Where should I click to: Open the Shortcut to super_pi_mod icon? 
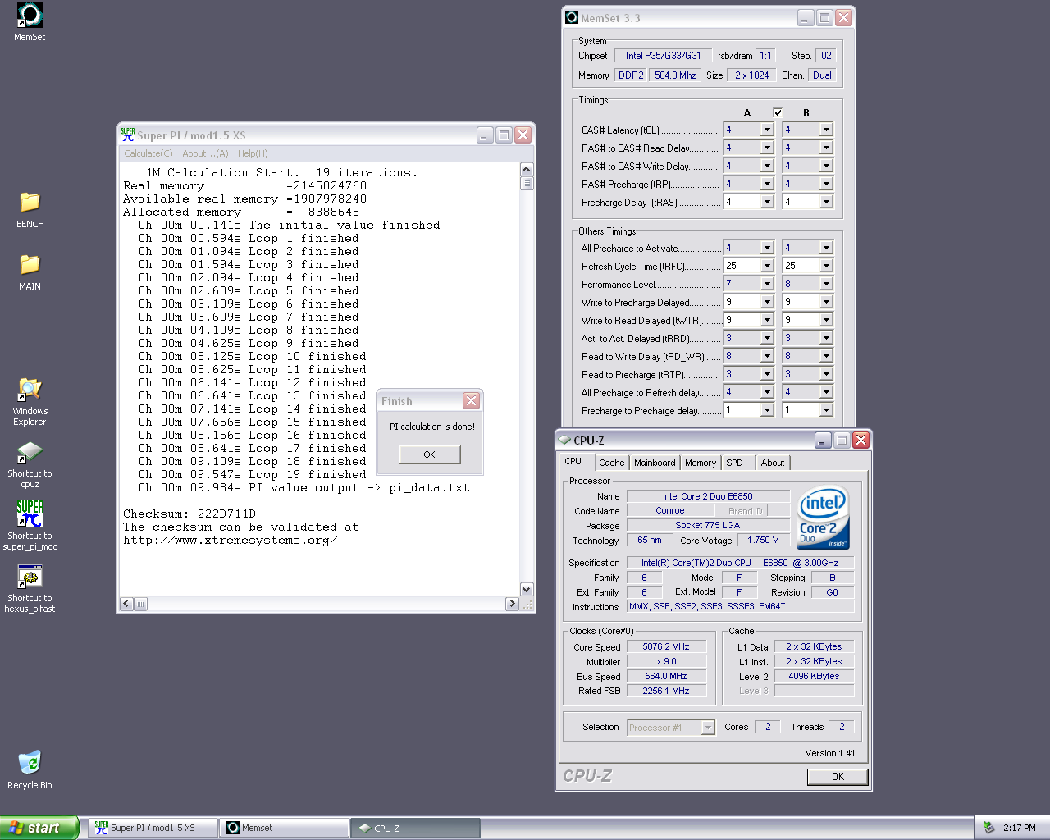(x=30, y=526)
